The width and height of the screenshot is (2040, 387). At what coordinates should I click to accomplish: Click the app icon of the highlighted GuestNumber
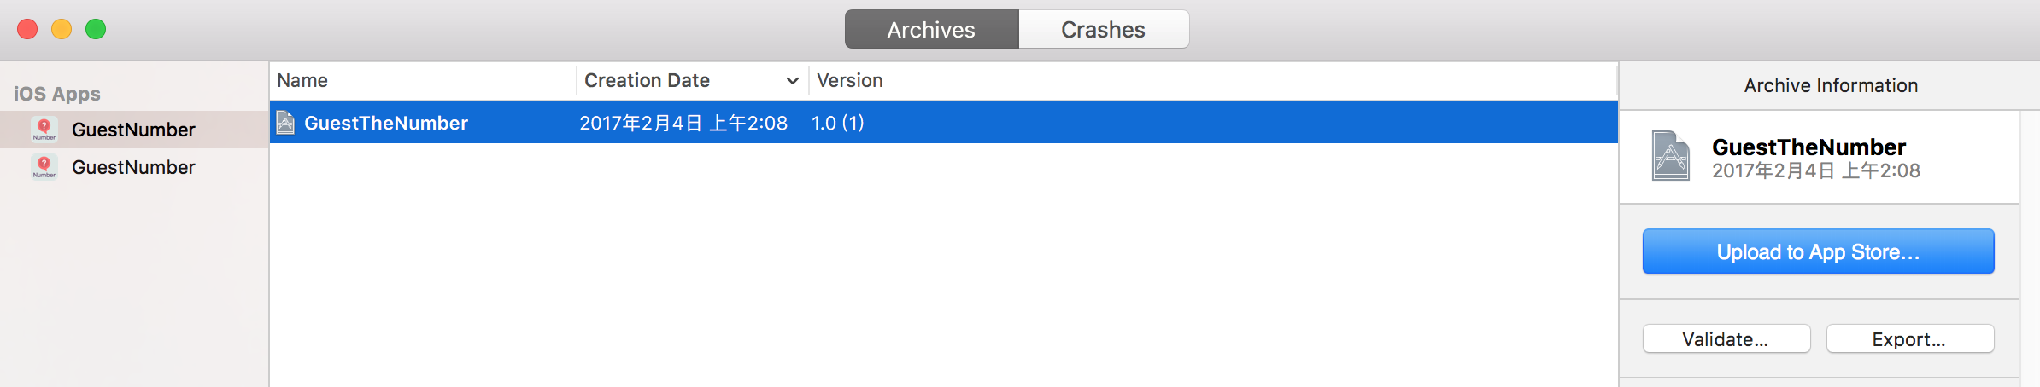(x=44, y=130)
